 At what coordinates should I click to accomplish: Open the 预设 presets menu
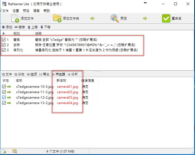(x=26, y=11)
